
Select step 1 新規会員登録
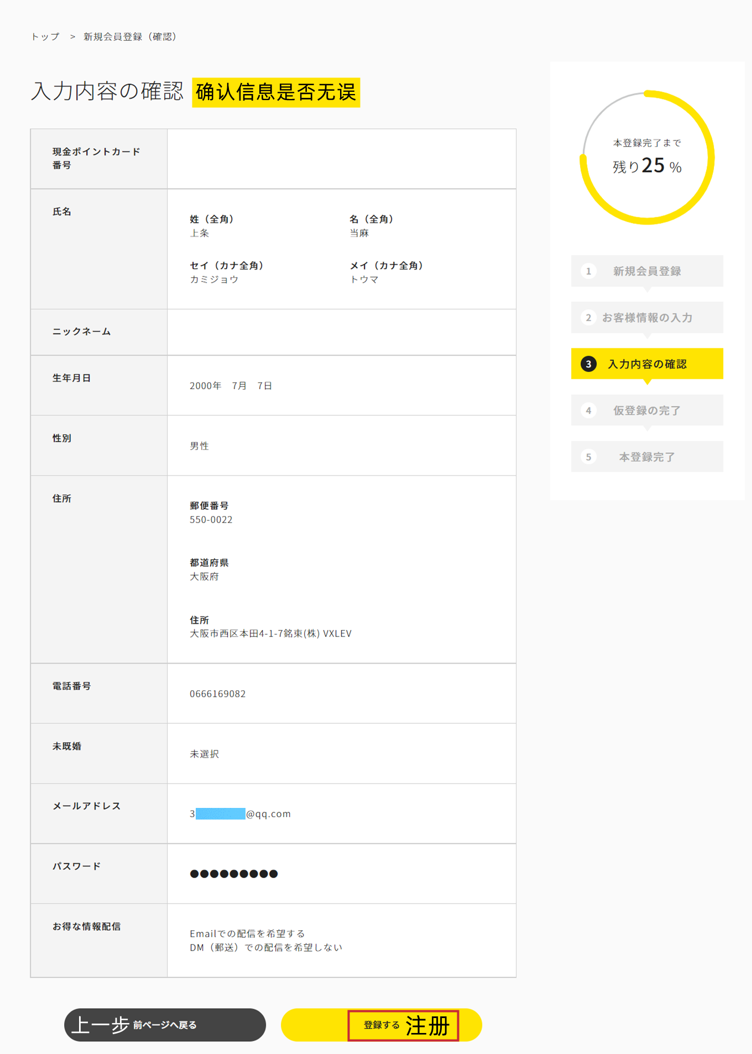647,271
